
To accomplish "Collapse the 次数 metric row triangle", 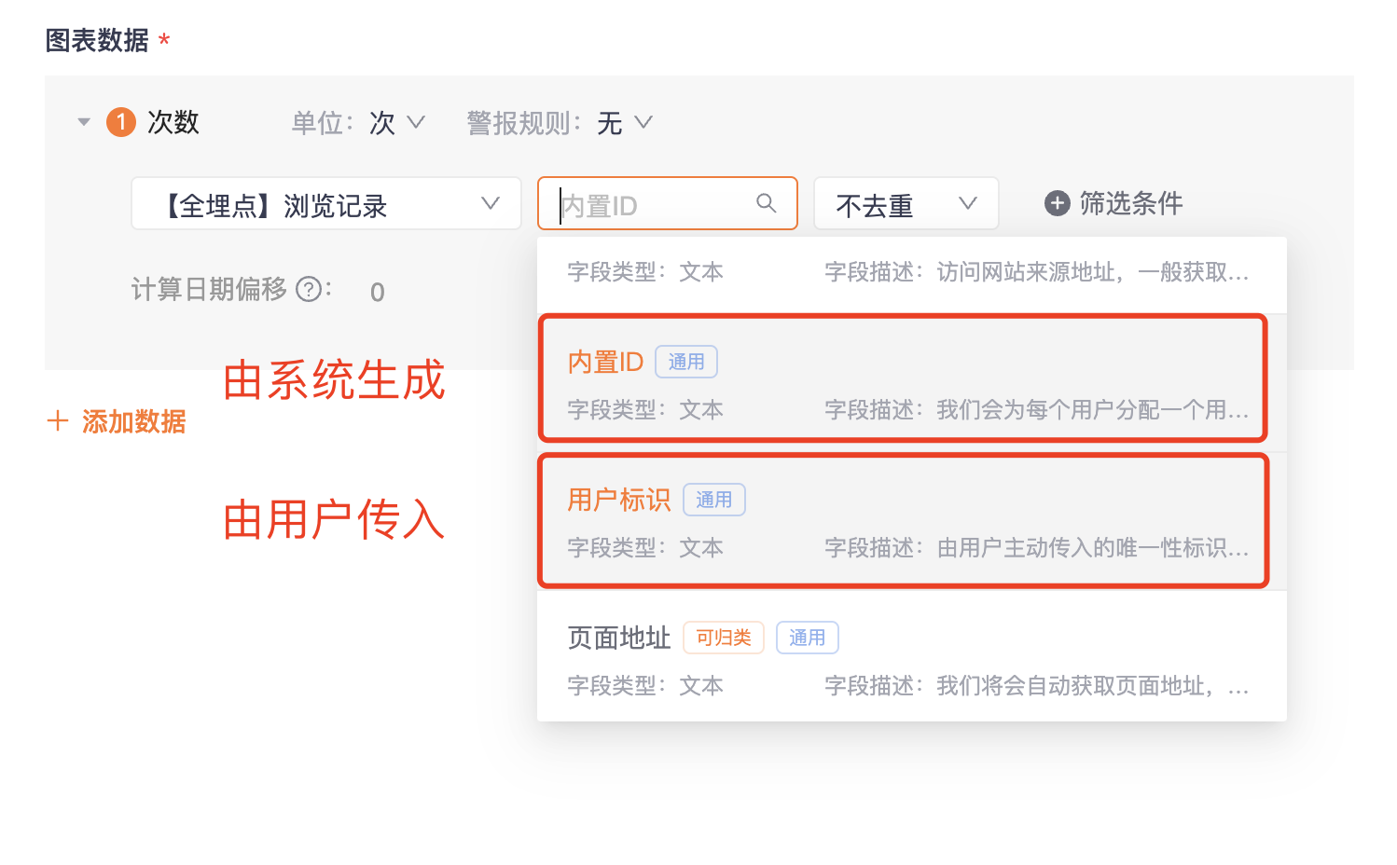I will pos(84,122).
